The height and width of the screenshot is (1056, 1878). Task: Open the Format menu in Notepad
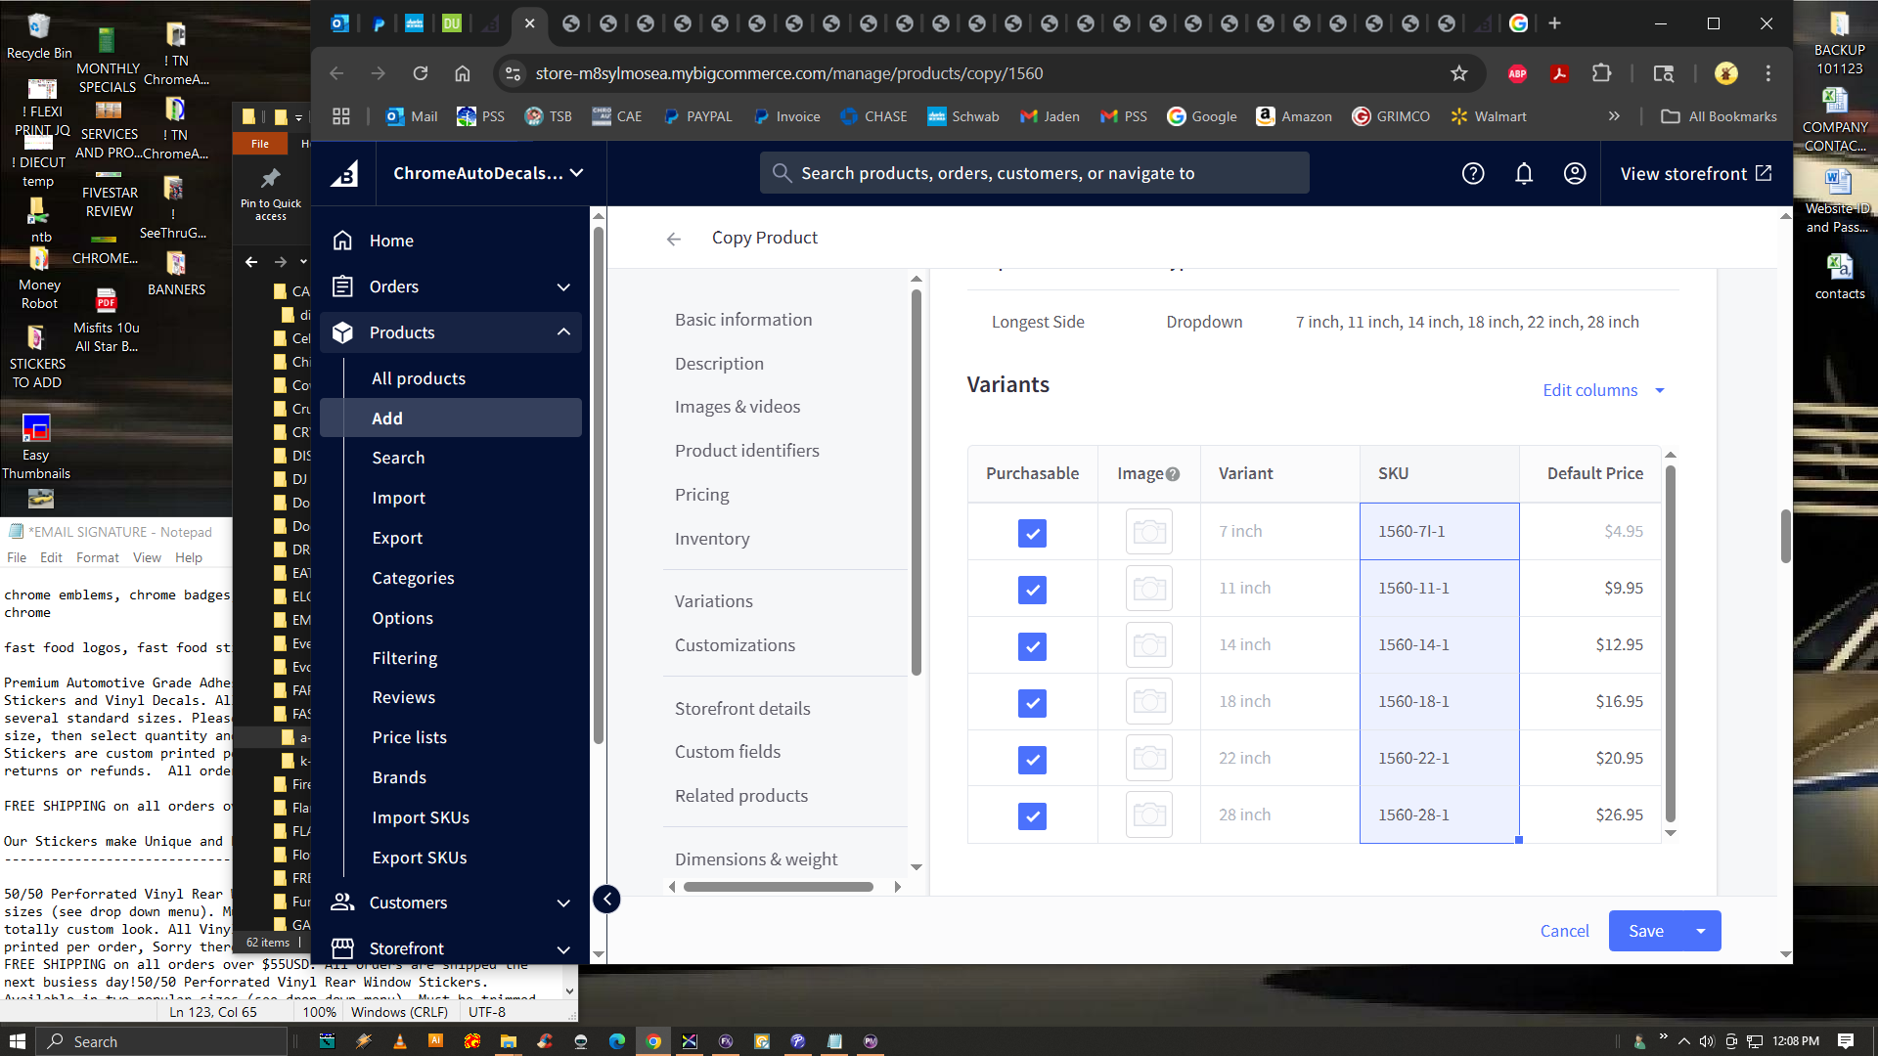[98, 558]
